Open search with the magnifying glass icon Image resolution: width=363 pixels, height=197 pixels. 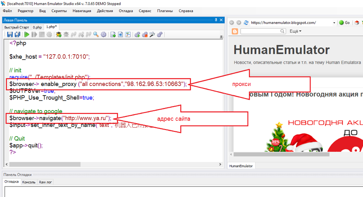coord(96,34)
